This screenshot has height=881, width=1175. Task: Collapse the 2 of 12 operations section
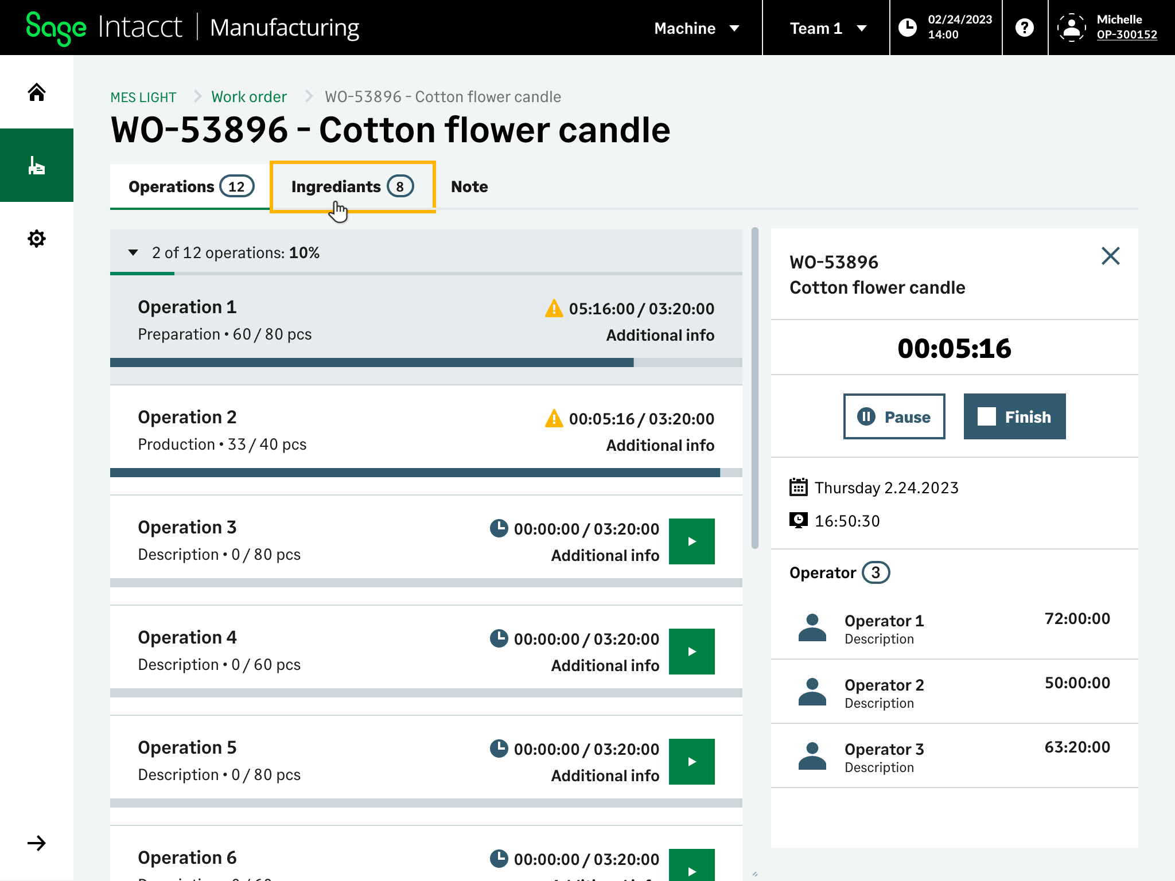coord(133,252)
